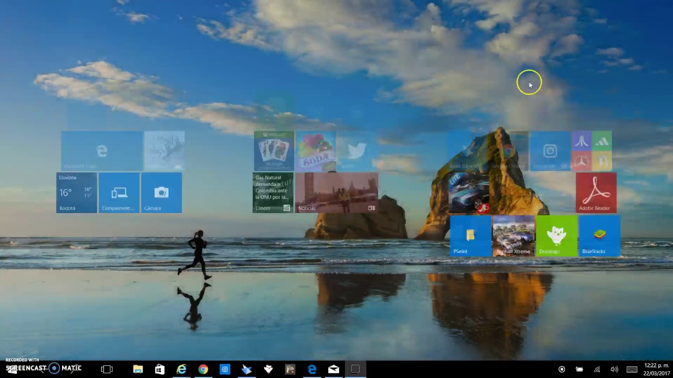Open the Store from the taskbar
The height and width of the screenshot is (378, 673).
point(160,369)
